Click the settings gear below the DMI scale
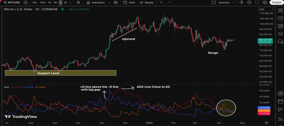Screen dimensions: 284x126 [266, 123]
